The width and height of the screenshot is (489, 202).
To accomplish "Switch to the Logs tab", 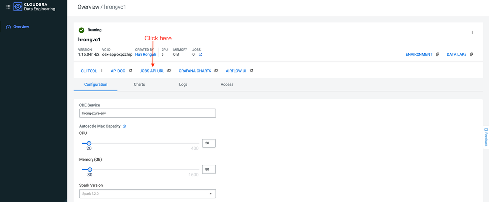I will [183, 84].
